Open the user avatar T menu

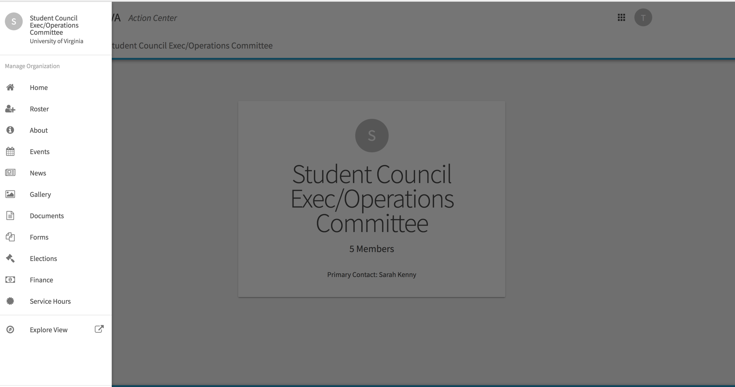coord(643,18)
